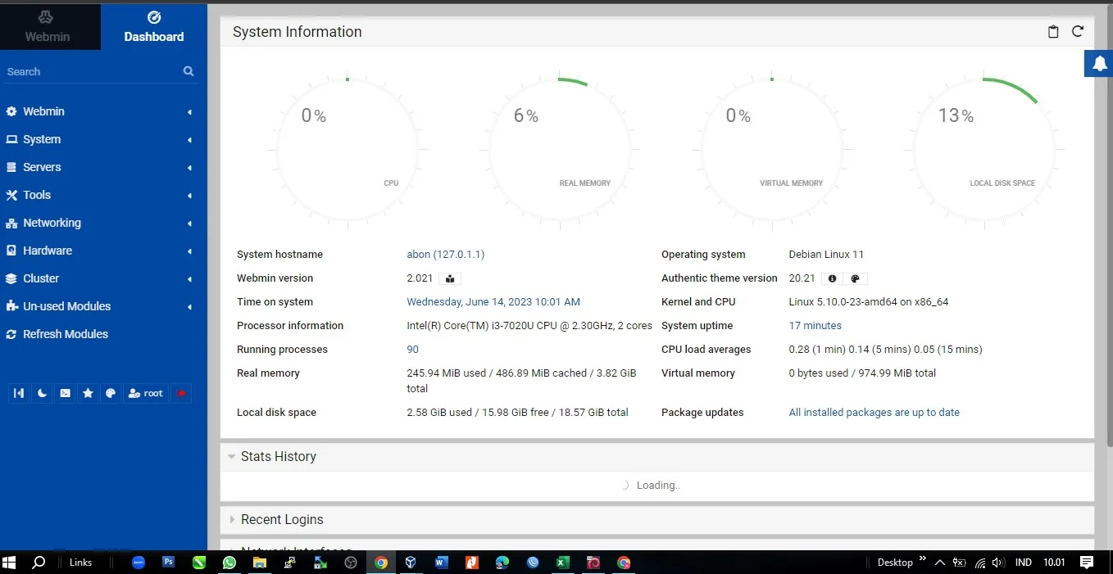Toggle night mode with the moon icon
This screenshot has width=1113, height=574.
click(x=42, y=393)
